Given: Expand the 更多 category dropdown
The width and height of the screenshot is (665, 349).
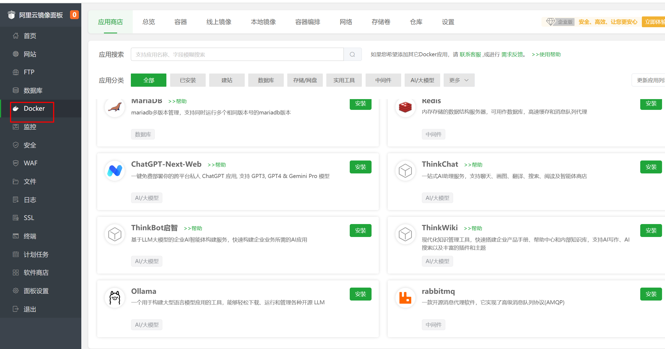Looking at the screenshot, I should click(459, 80).
